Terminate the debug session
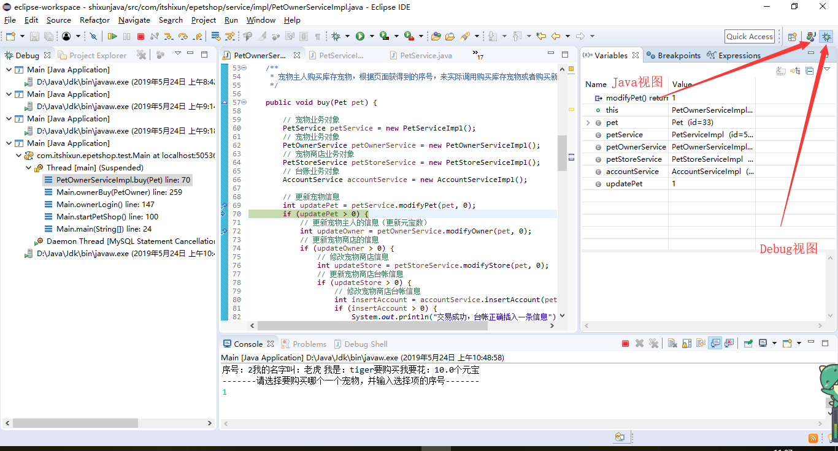The image size is (838, 451). pos(140,36)
